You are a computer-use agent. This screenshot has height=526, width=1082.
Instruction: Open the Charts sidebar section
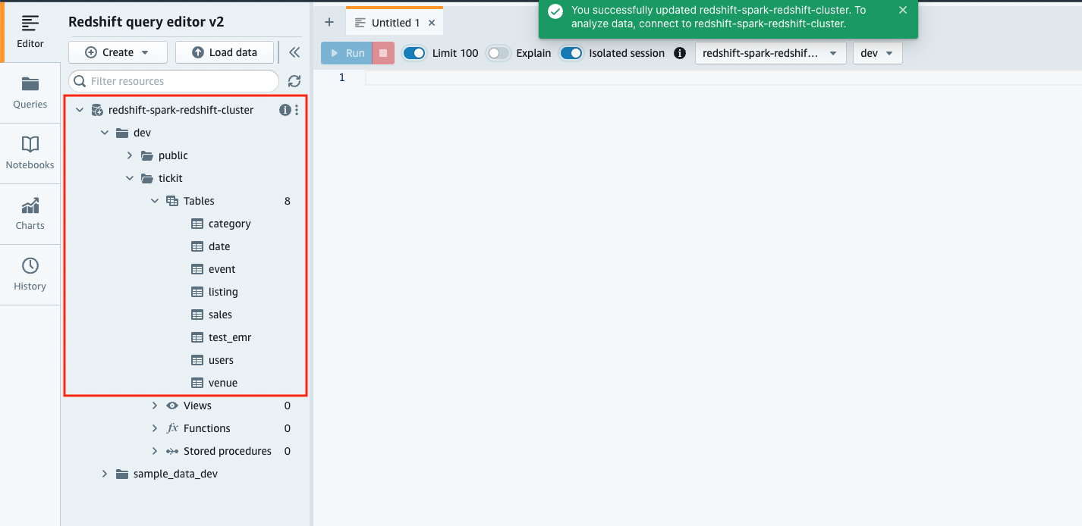[30, 214]
